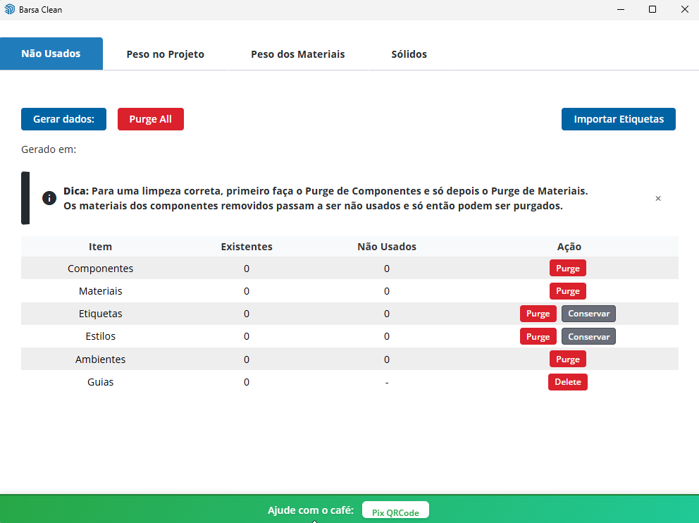Viewport: 699px width, 523px height.
Task: Open the Peso dos Materiais tab
Action: [x=297, y=54]
